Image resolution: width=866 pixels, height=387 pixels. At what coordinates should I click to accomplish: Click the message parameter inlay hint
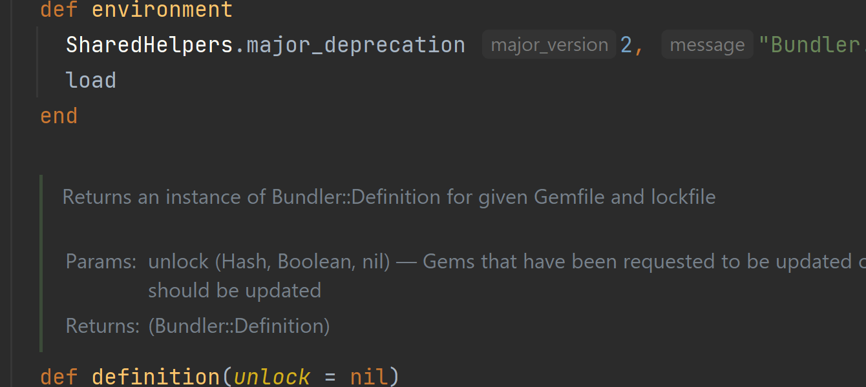(x=707, y=45)
